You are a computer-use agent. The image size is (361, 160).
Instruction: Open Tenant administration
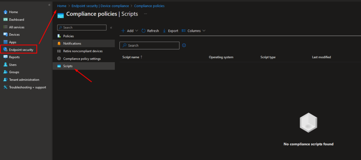click(x=24, y=80)
